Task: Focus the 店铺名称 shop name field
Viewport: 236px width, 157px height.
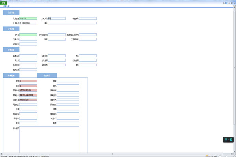Action: [28, 39]
